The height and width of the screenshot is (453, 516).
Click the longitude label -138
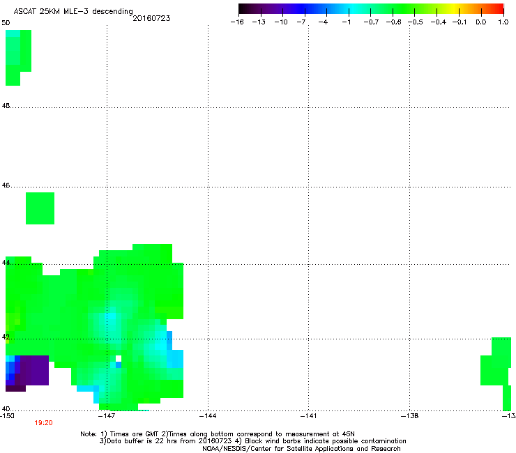[410, 416]
